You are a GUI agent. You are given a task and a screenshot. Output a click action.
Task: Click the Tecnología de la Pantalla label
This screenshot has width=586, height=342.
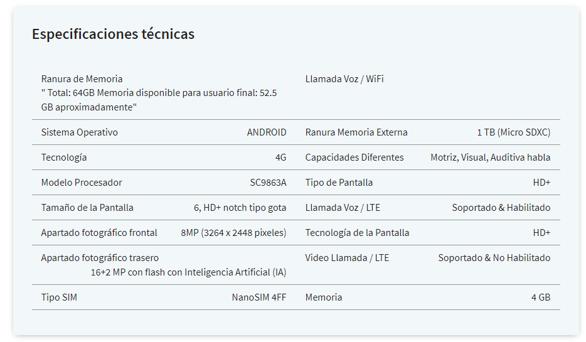357,232
